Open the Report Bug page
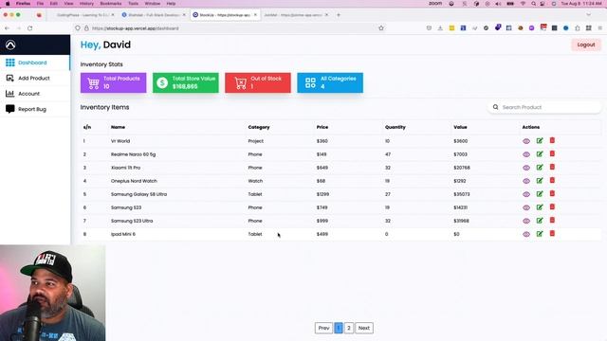Screen dimensions: 607x341 [35, 109]
